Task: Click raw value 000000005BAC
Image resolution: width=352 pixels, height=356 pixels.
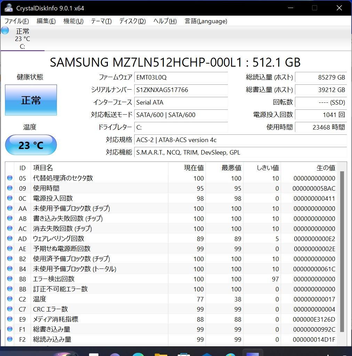Action: click(314, 188)
